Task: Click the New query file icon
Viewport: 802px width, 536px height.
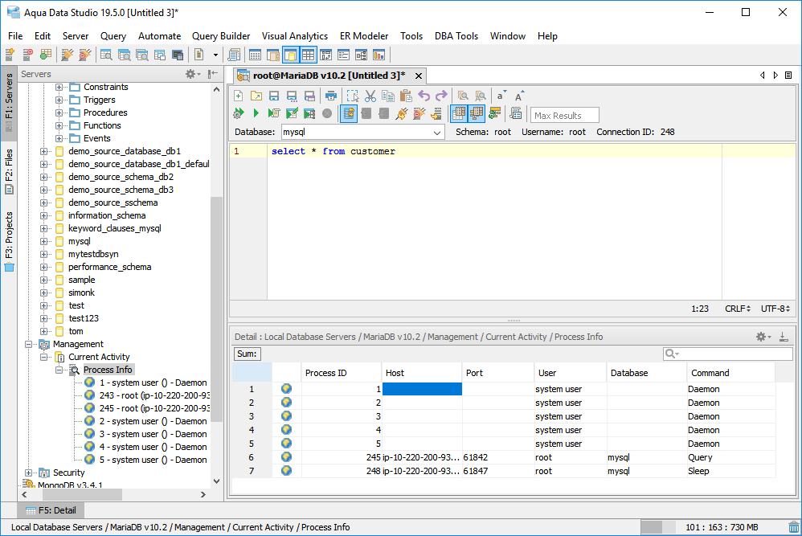Action: [x=239, y=96]
